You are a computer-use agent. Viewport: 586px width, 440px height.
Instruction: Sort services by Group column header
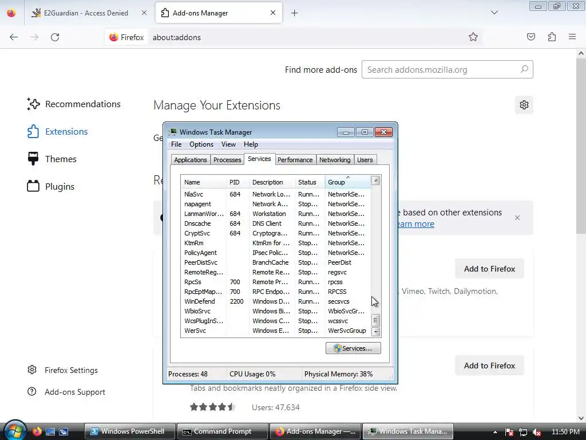348,182
